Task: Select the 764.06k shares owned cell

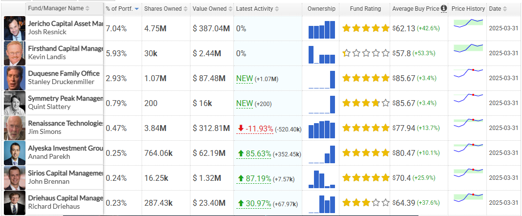Action: click(x=159, y=153)
